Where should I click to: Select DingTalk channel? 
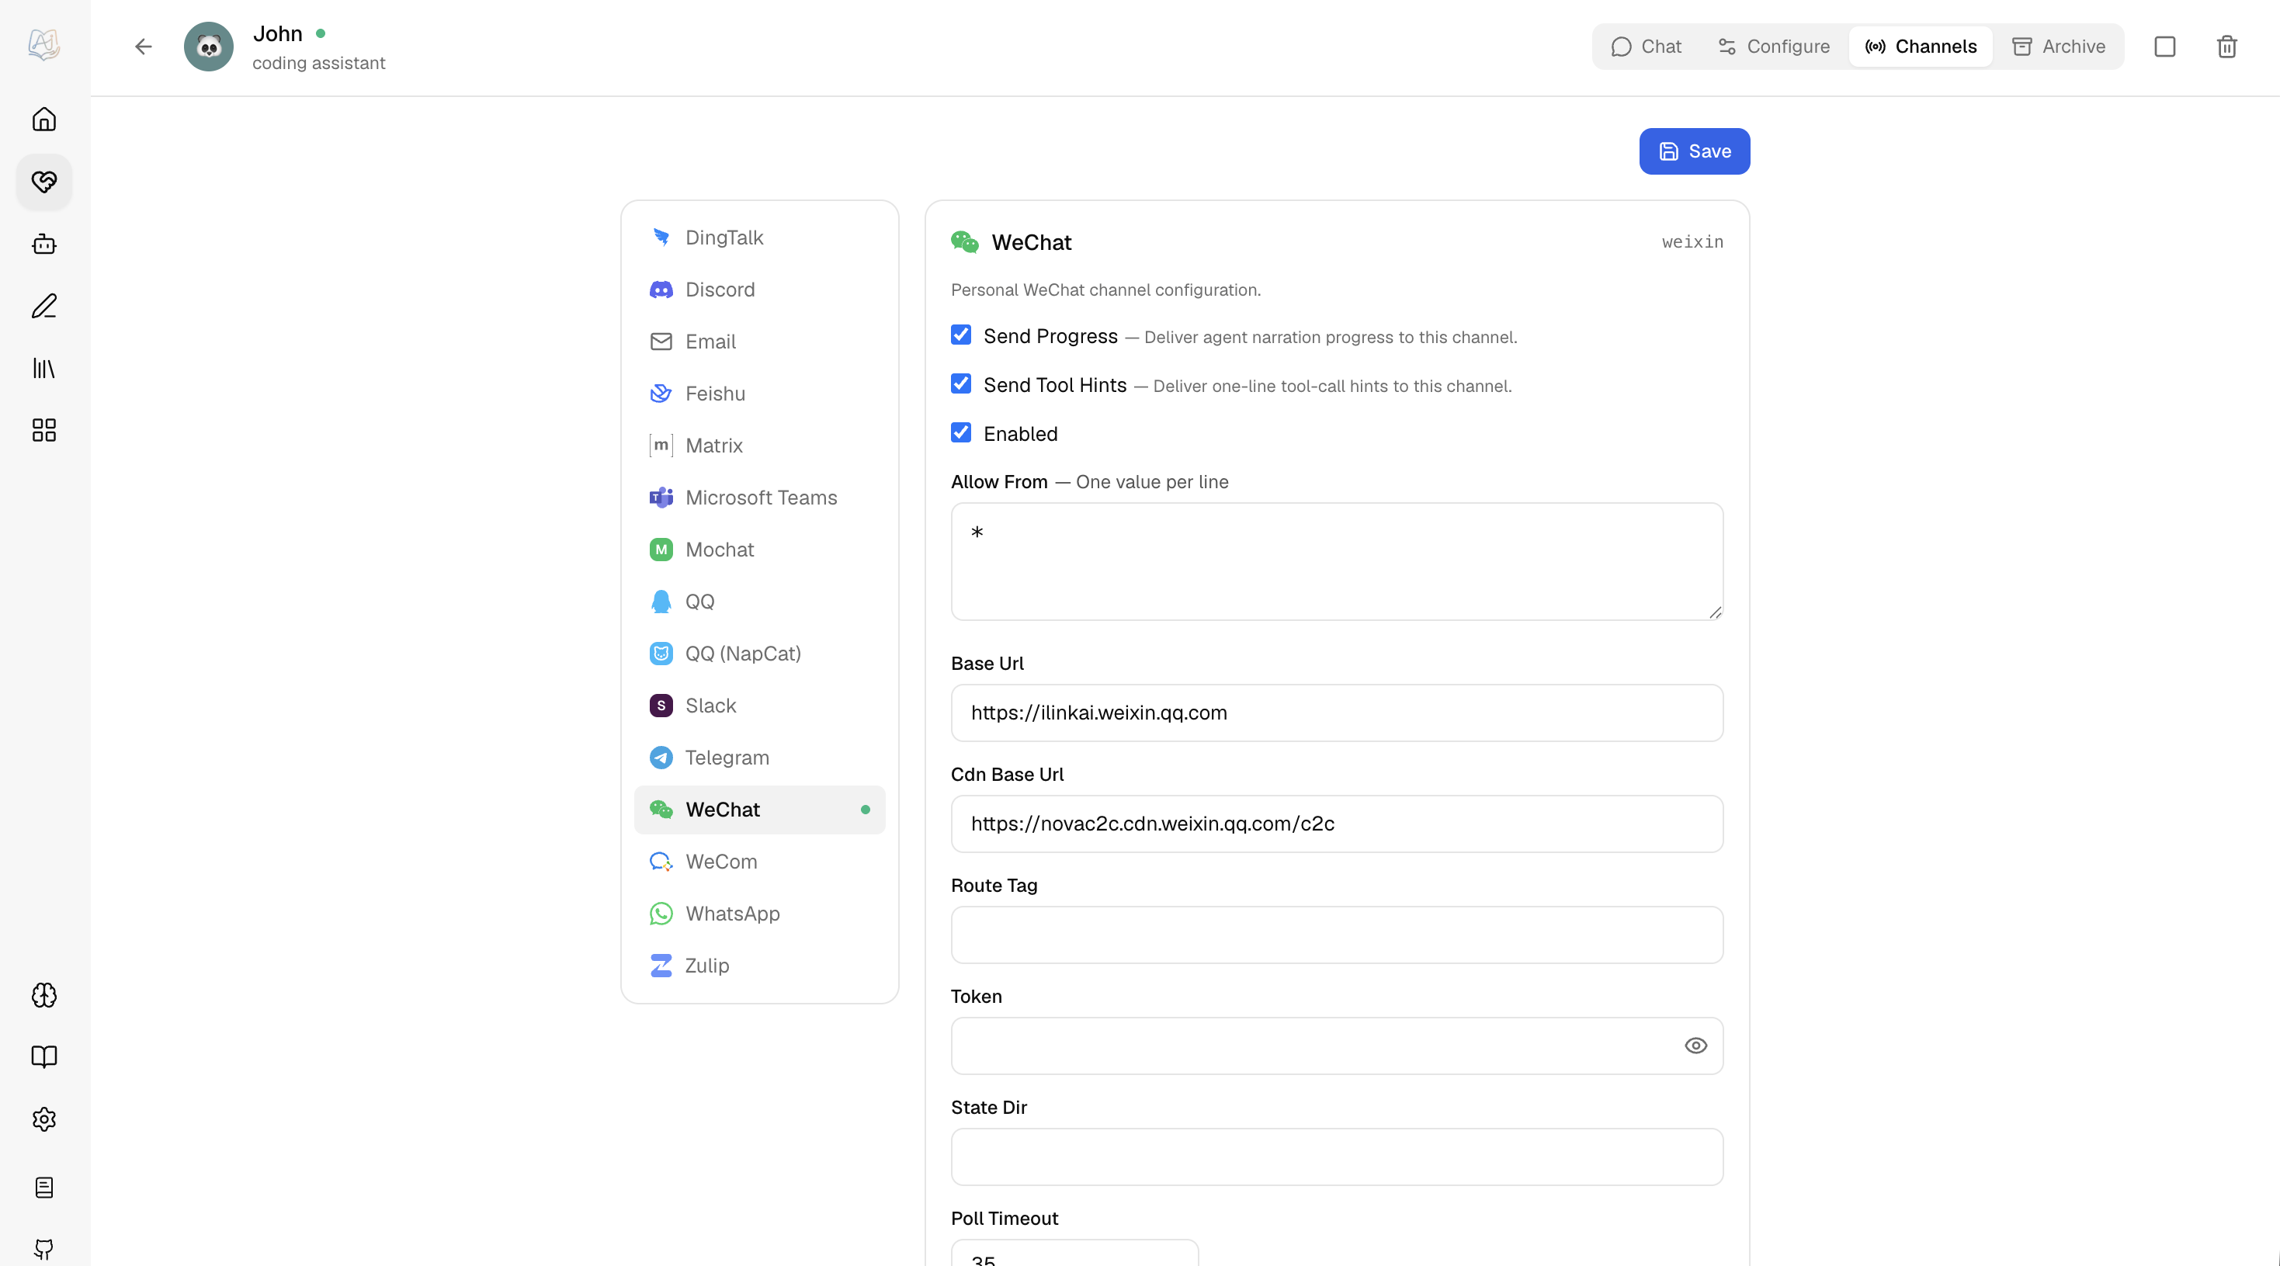click(x=759, y=237)
